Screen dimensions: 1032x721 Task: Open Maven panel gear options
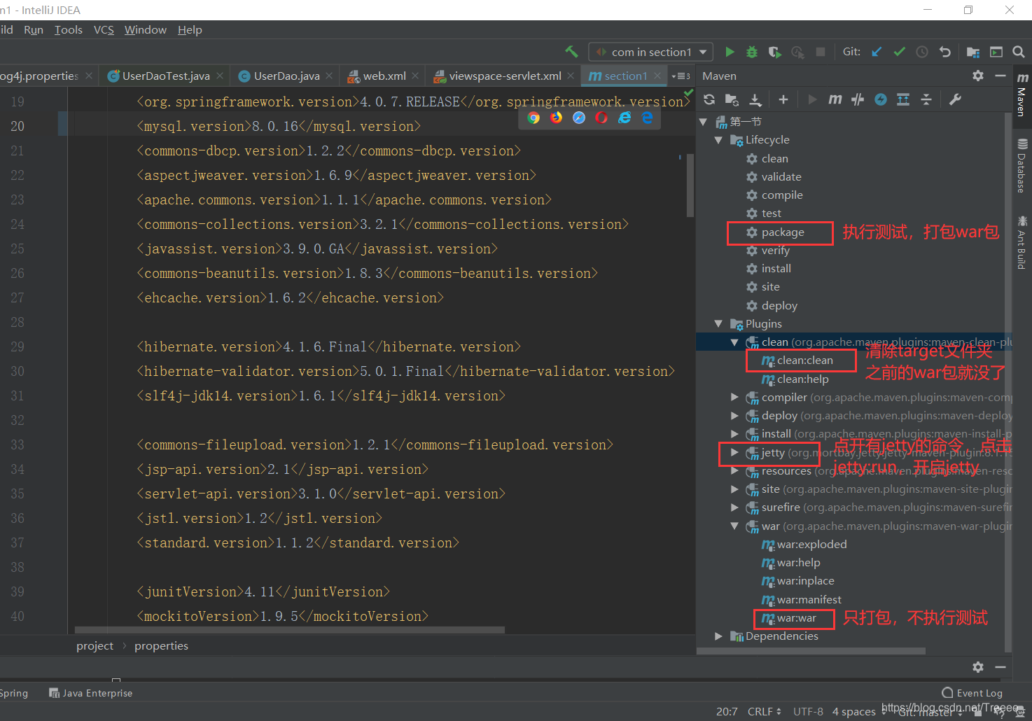coord(978,76)
